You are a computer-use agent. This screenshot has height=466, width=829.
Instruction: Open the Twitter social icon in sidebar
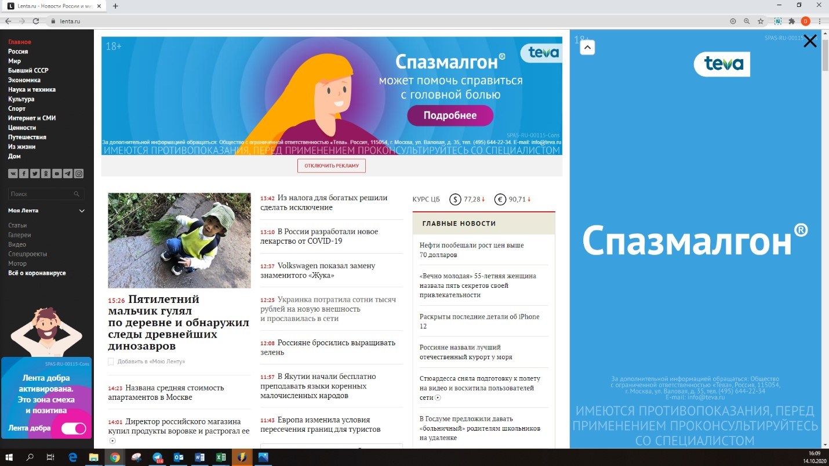point(35,174)
